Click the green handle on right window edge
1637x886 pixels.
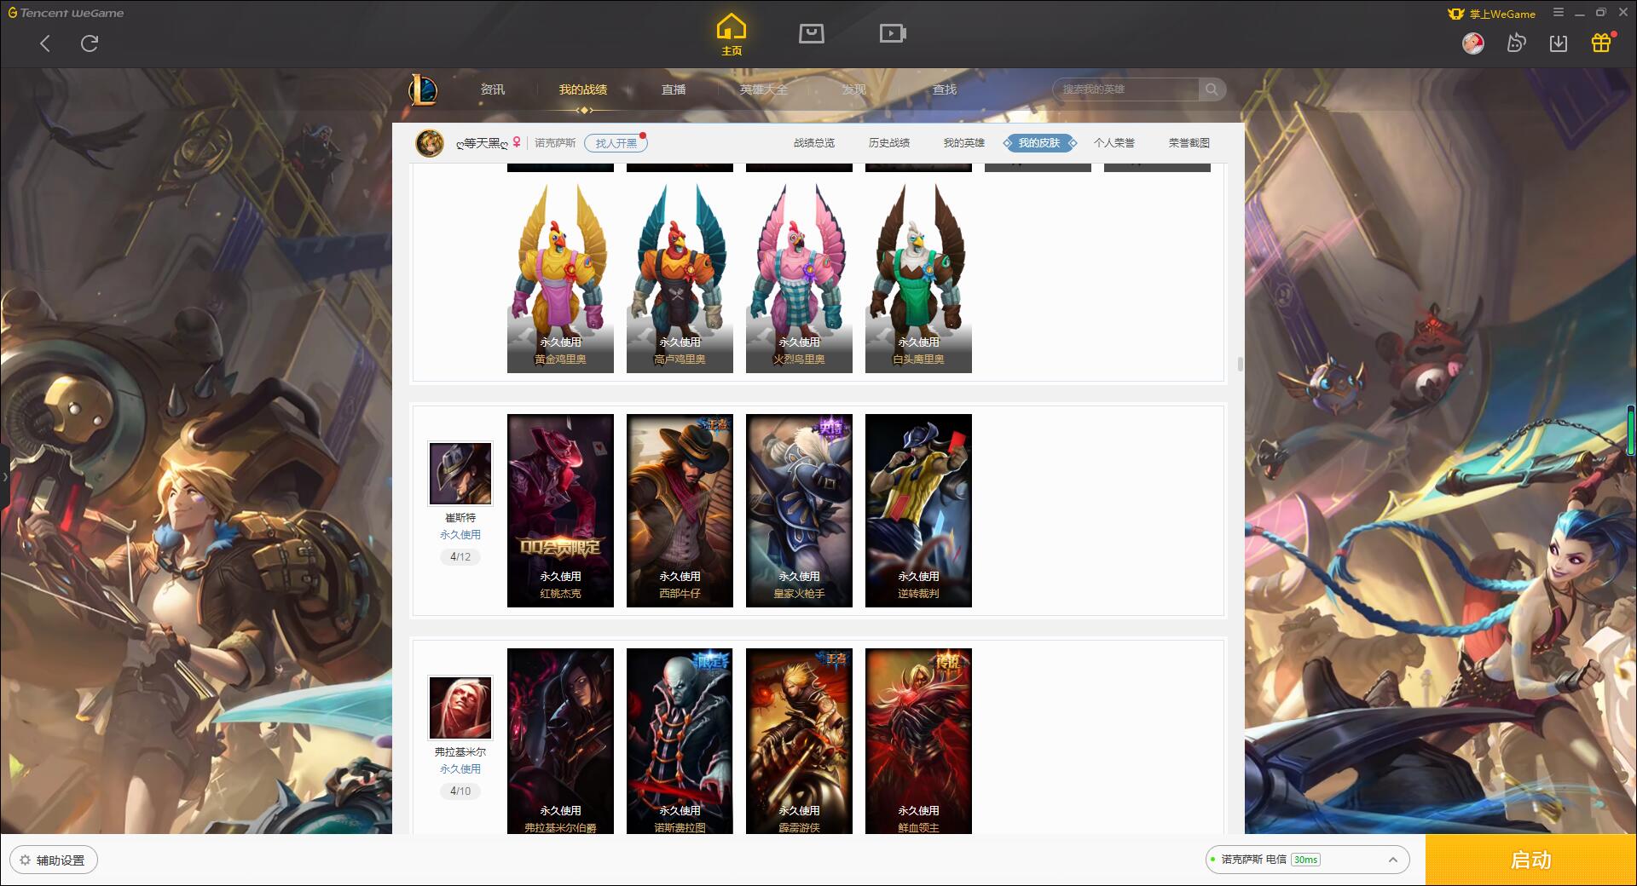[1632, 430]
